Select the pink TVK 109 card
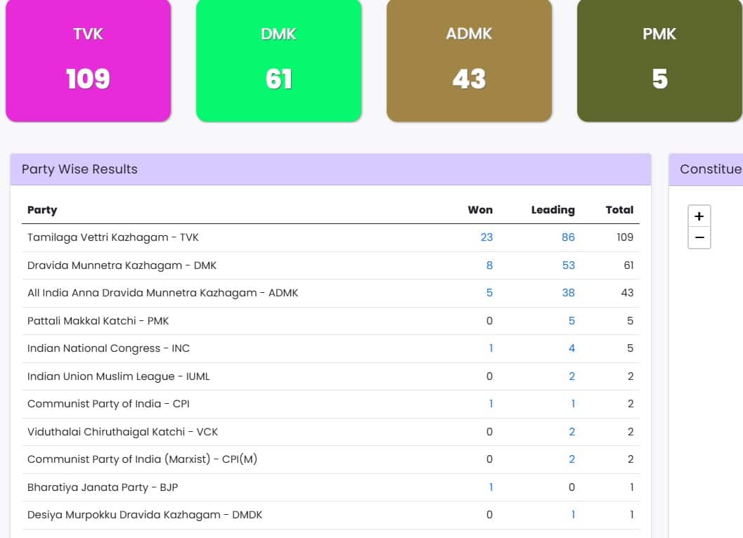The width and height of the screenshot is (743, 538). (88, 60)
